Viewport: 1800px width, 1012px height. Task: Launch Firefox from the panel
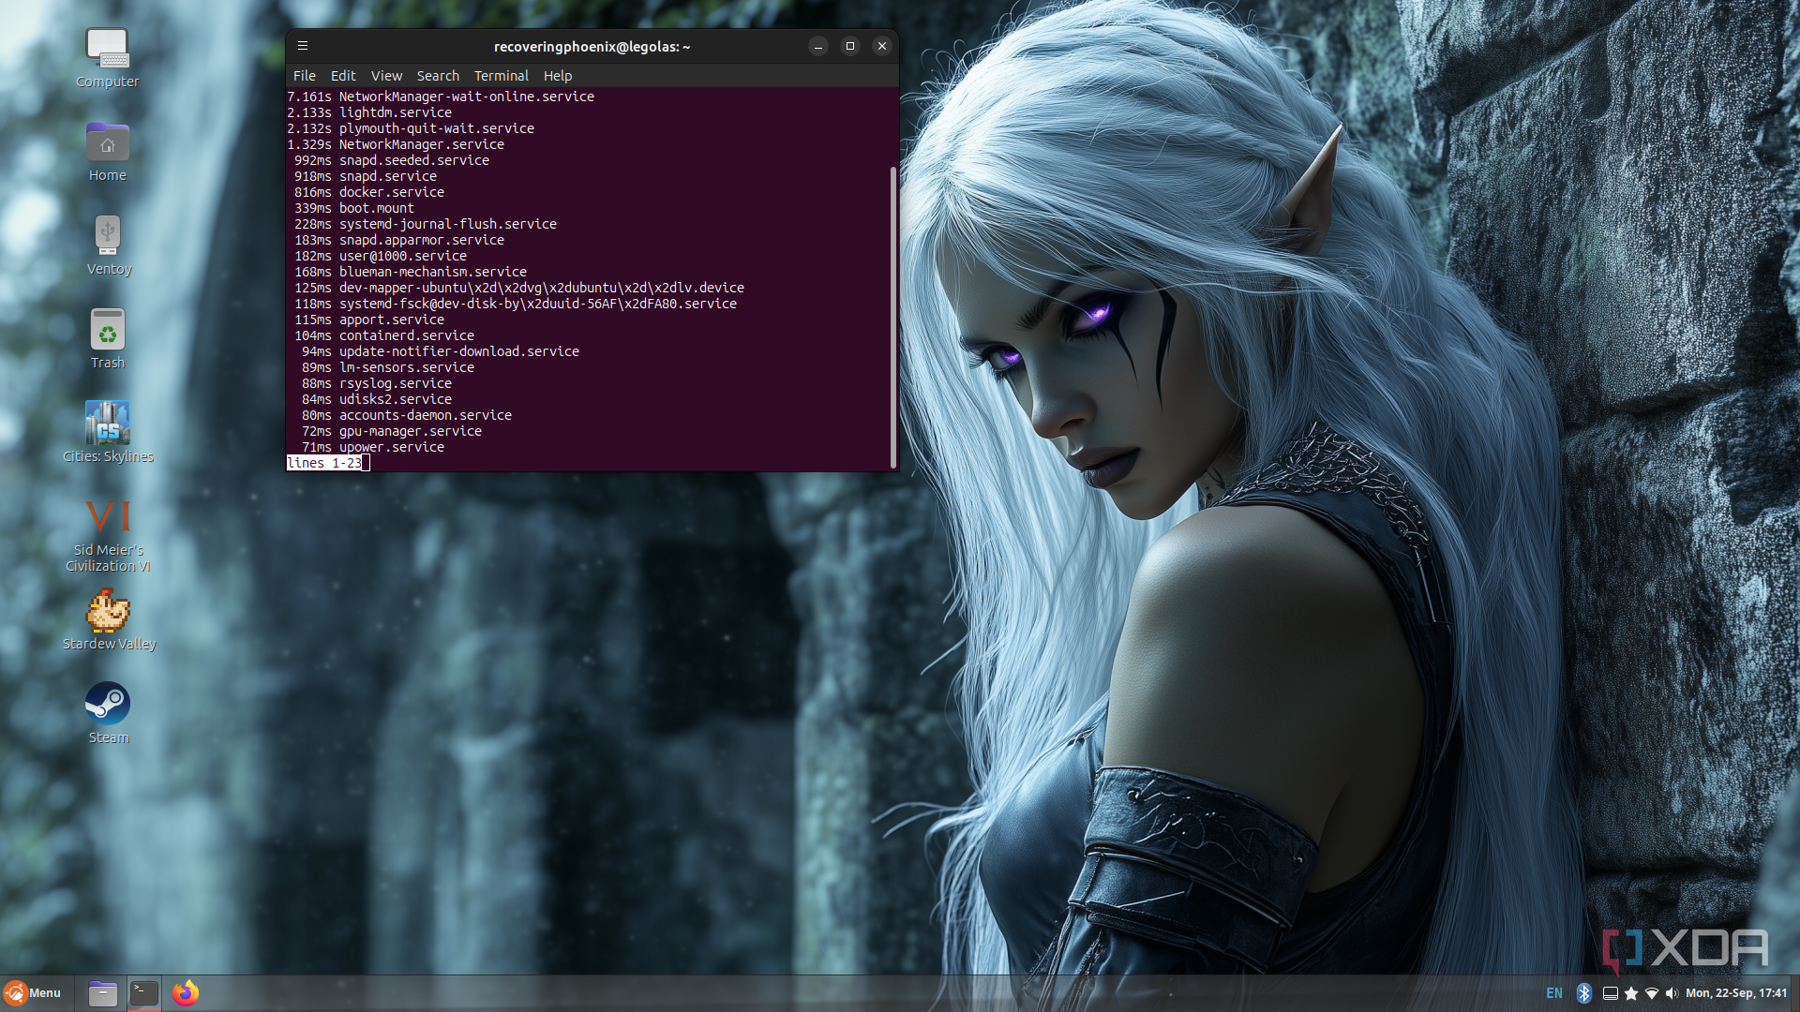tap(186, 993)
